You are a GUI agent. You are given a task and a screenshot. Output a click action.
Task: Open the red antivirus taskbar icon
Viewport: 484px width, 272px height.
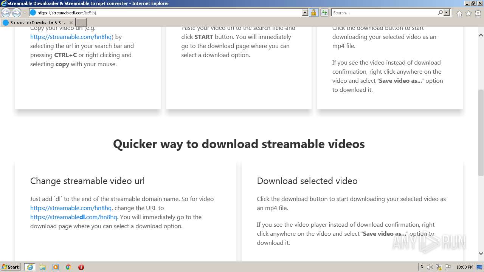81,267
